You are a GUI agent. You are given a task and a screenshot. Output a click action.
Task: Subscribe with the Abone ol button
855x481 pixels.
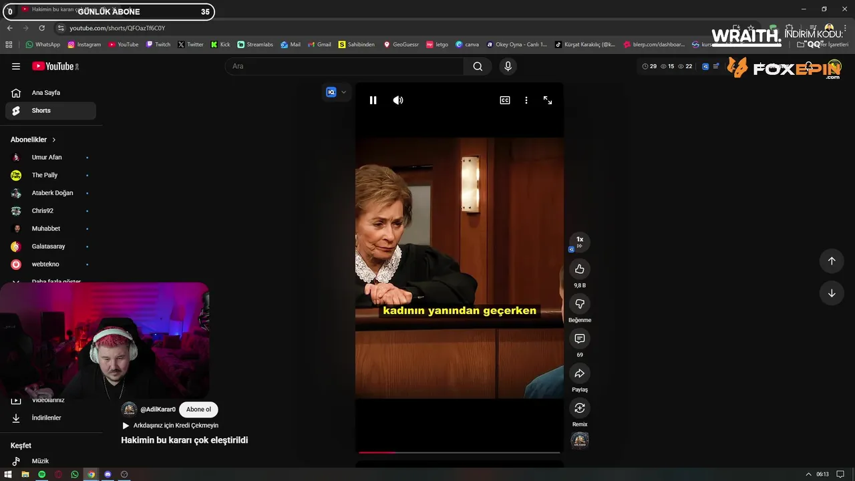coord(198,410)
